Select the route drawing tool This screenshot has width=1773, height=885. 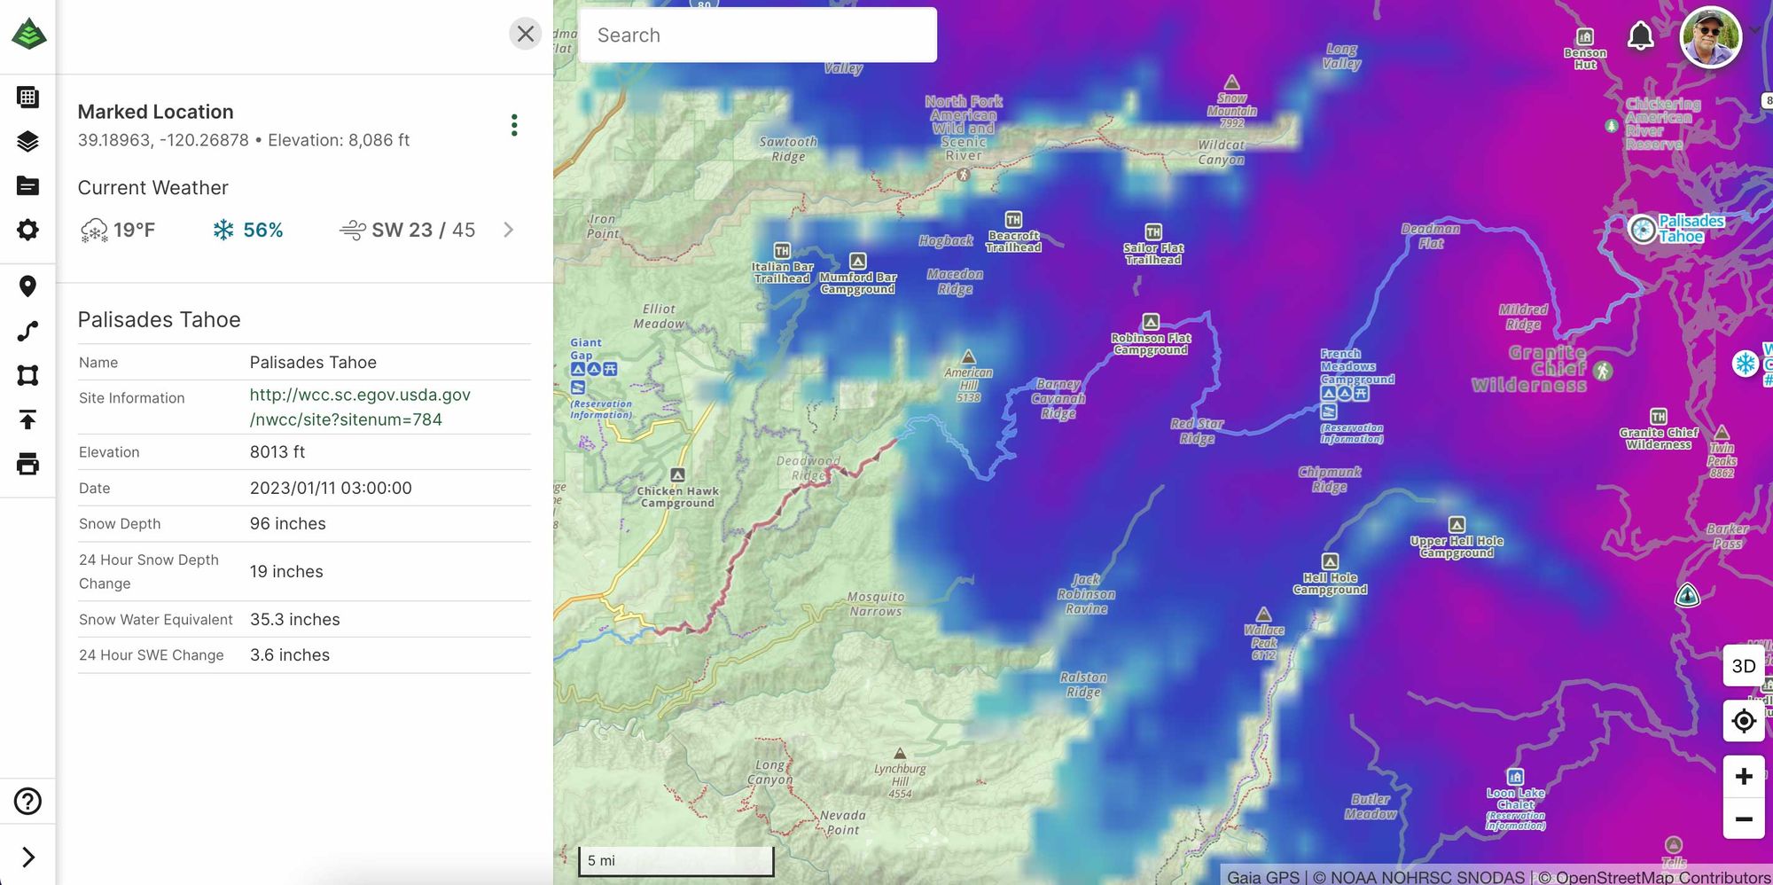coord(28,331)
